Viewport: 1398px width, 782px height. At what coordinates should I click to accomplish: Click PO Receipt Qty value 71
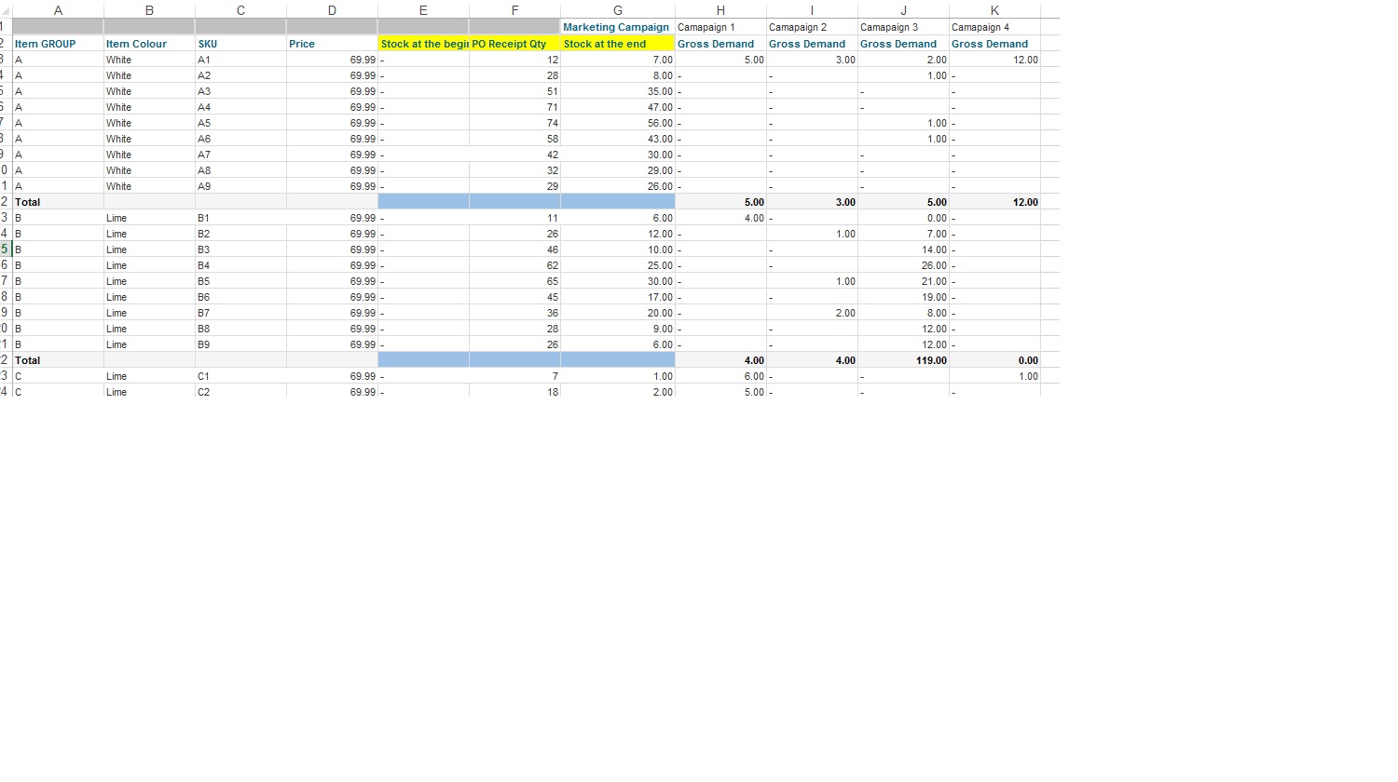pyautogui.click(x=514, y=107)
